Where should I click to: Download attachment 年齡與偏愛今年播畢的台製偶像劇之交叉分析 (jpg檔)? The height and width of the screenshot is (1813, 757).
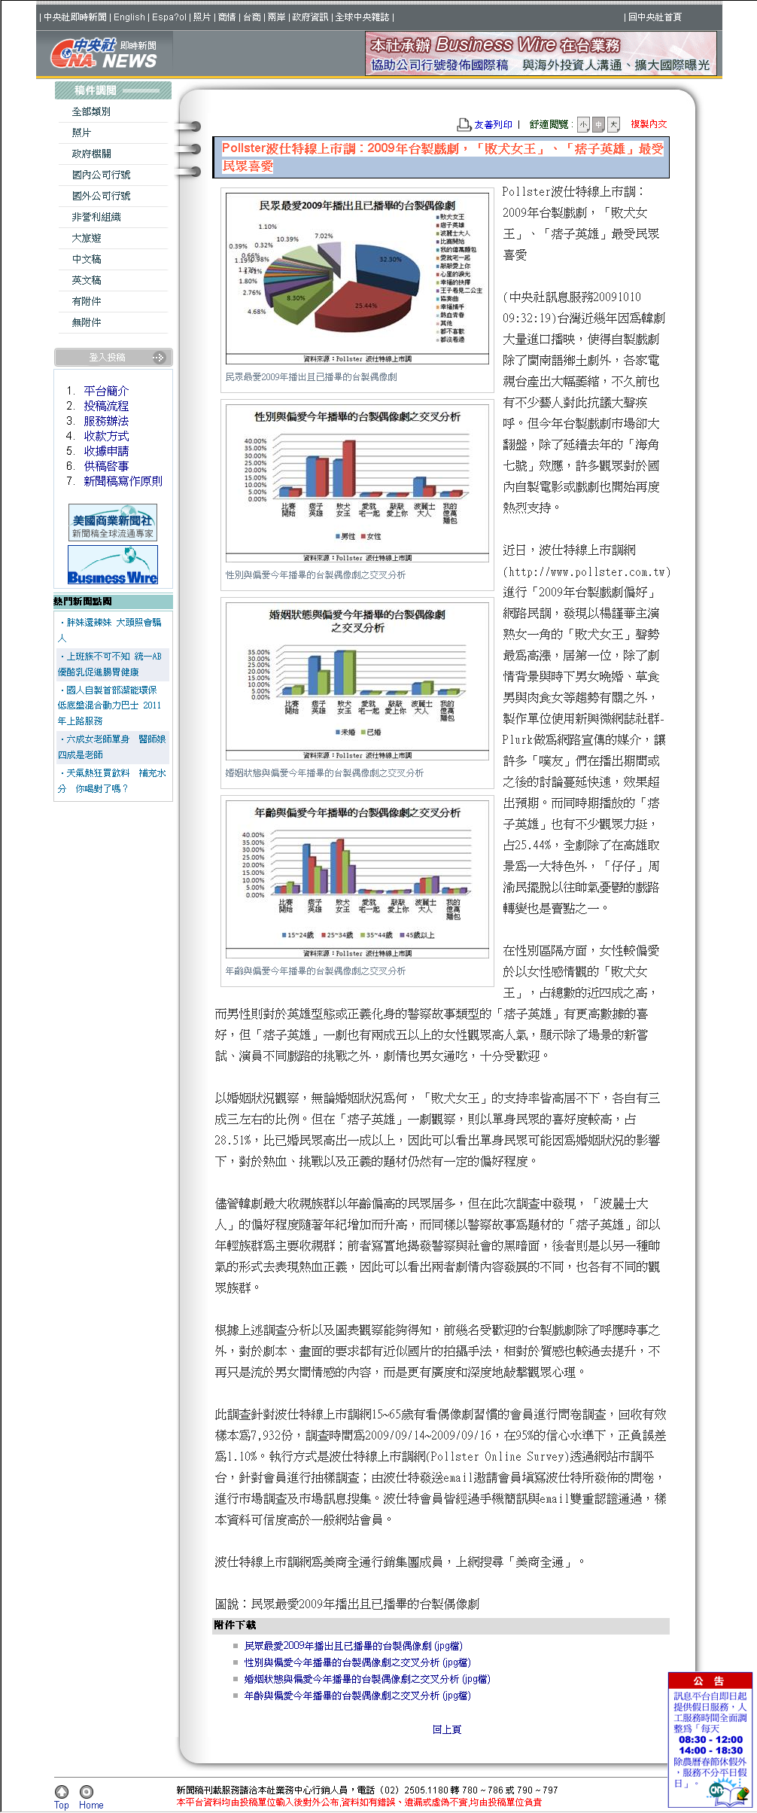pyautogui.click(x=357, y=1696)
